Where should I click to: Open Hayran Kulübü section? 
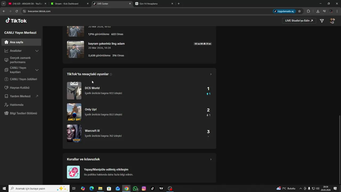pyautogui.click(x=20, y=88)
